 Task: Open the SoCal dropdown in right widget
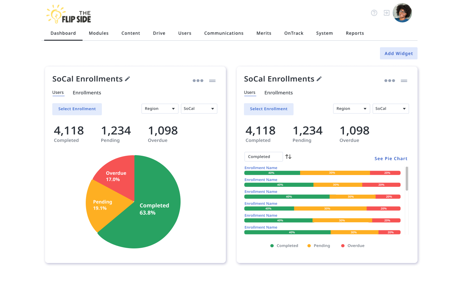391,109
